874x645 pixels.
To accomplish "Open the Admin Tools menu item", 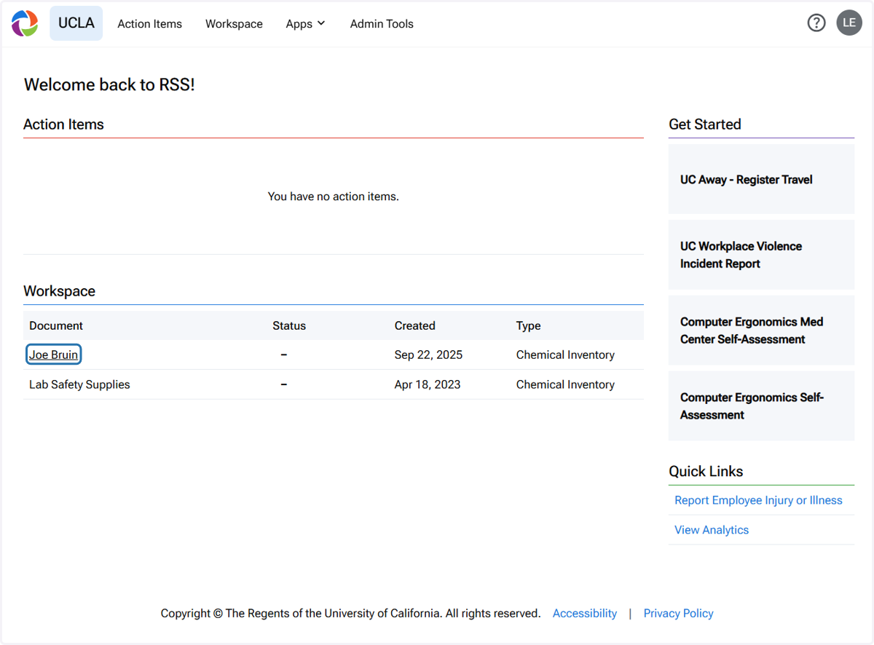I will click(382, 24).
